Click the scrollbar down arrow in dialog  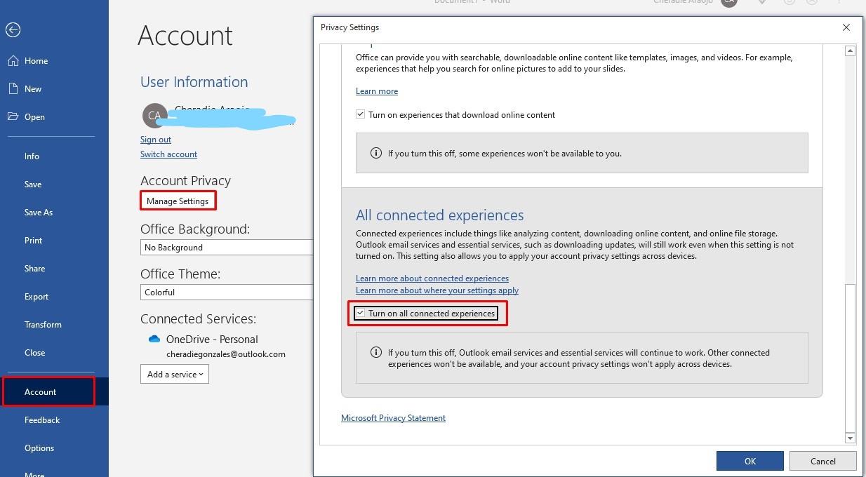850,438
